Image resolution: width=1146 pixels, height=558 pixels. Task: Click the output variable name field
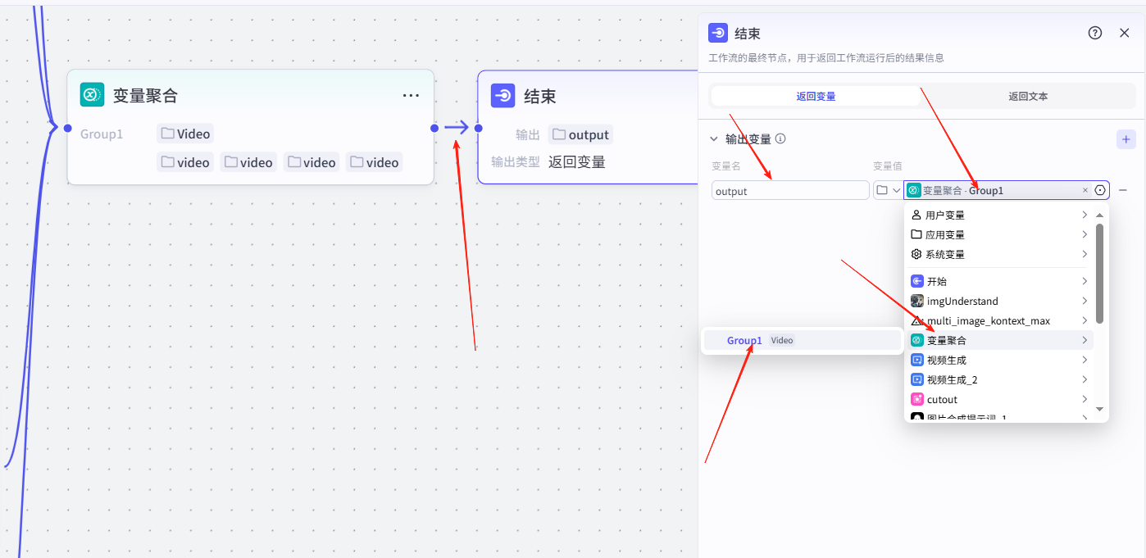[789, 191]
